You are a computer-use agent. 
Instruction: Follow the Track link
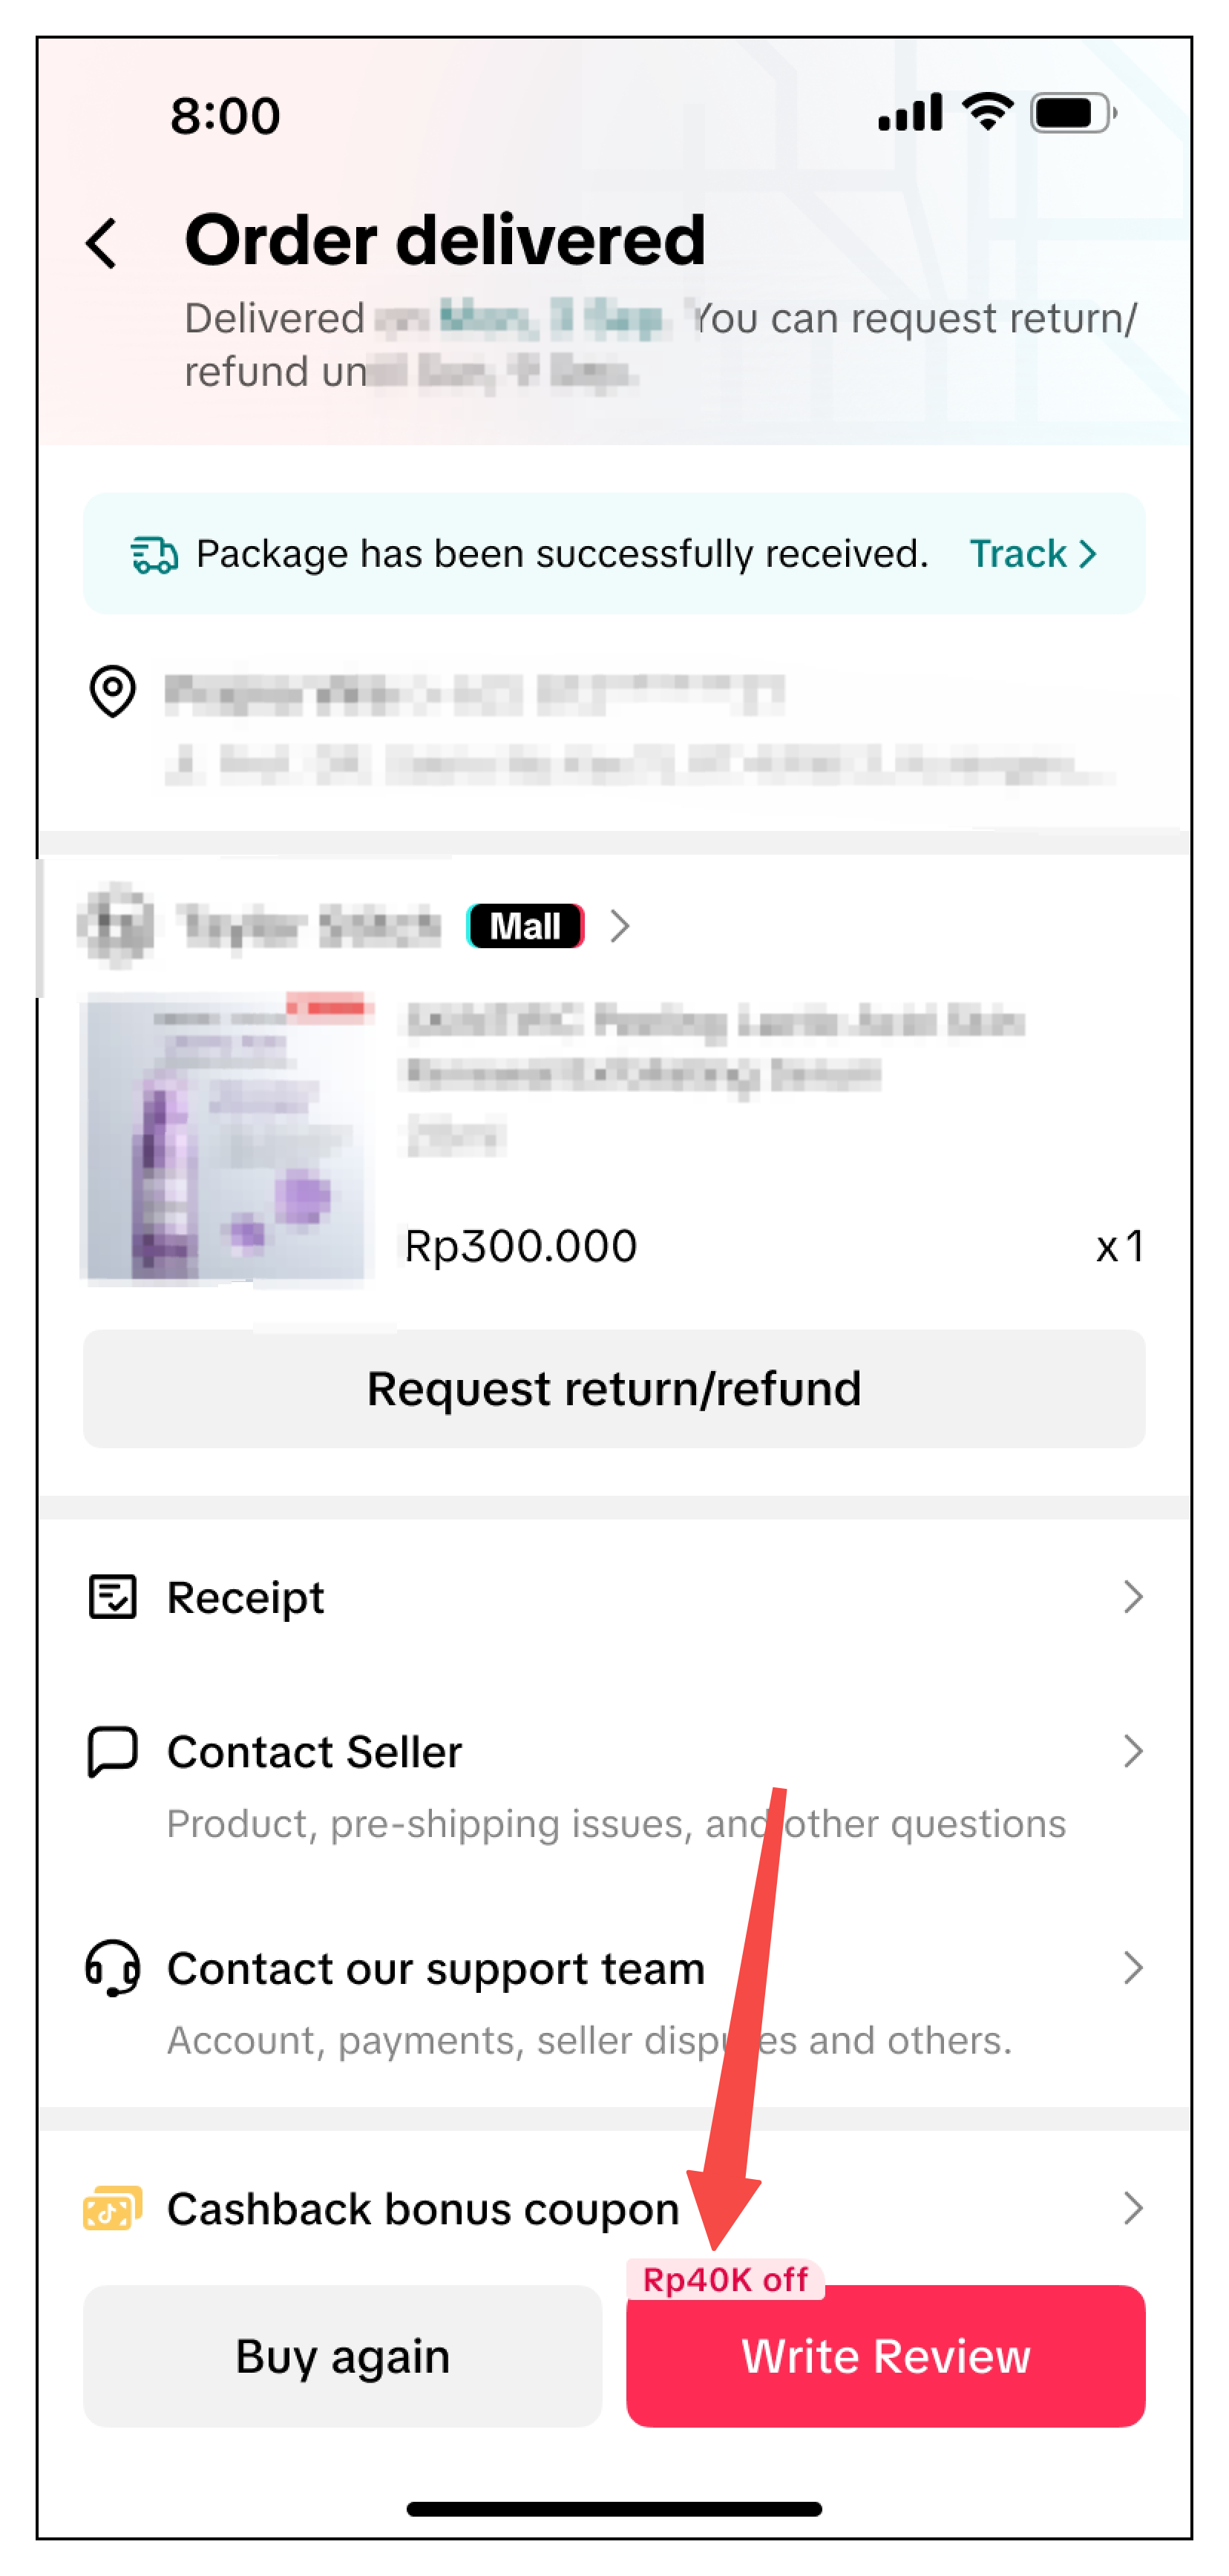click(1032, 554)
